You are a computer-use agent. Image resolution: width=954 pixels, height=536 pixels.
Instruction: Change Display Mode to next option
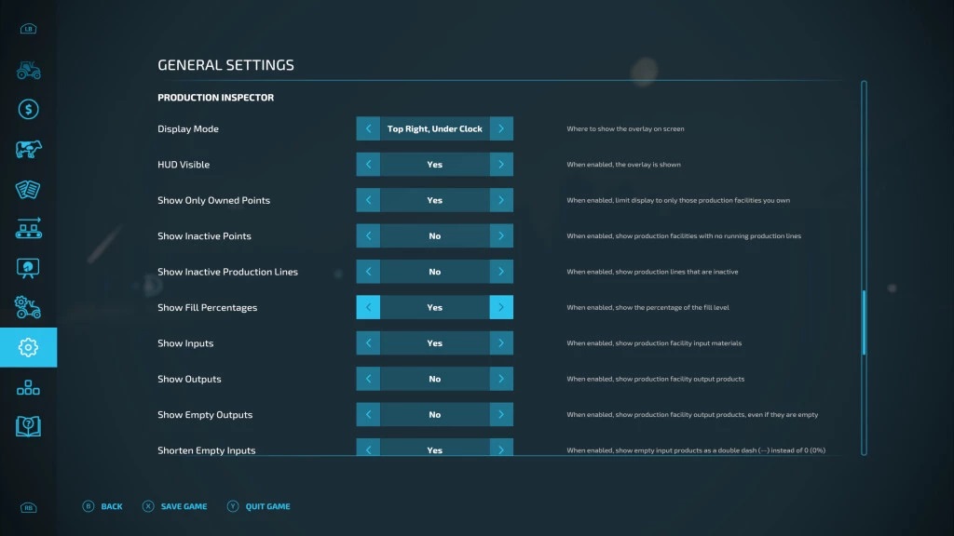501,129
